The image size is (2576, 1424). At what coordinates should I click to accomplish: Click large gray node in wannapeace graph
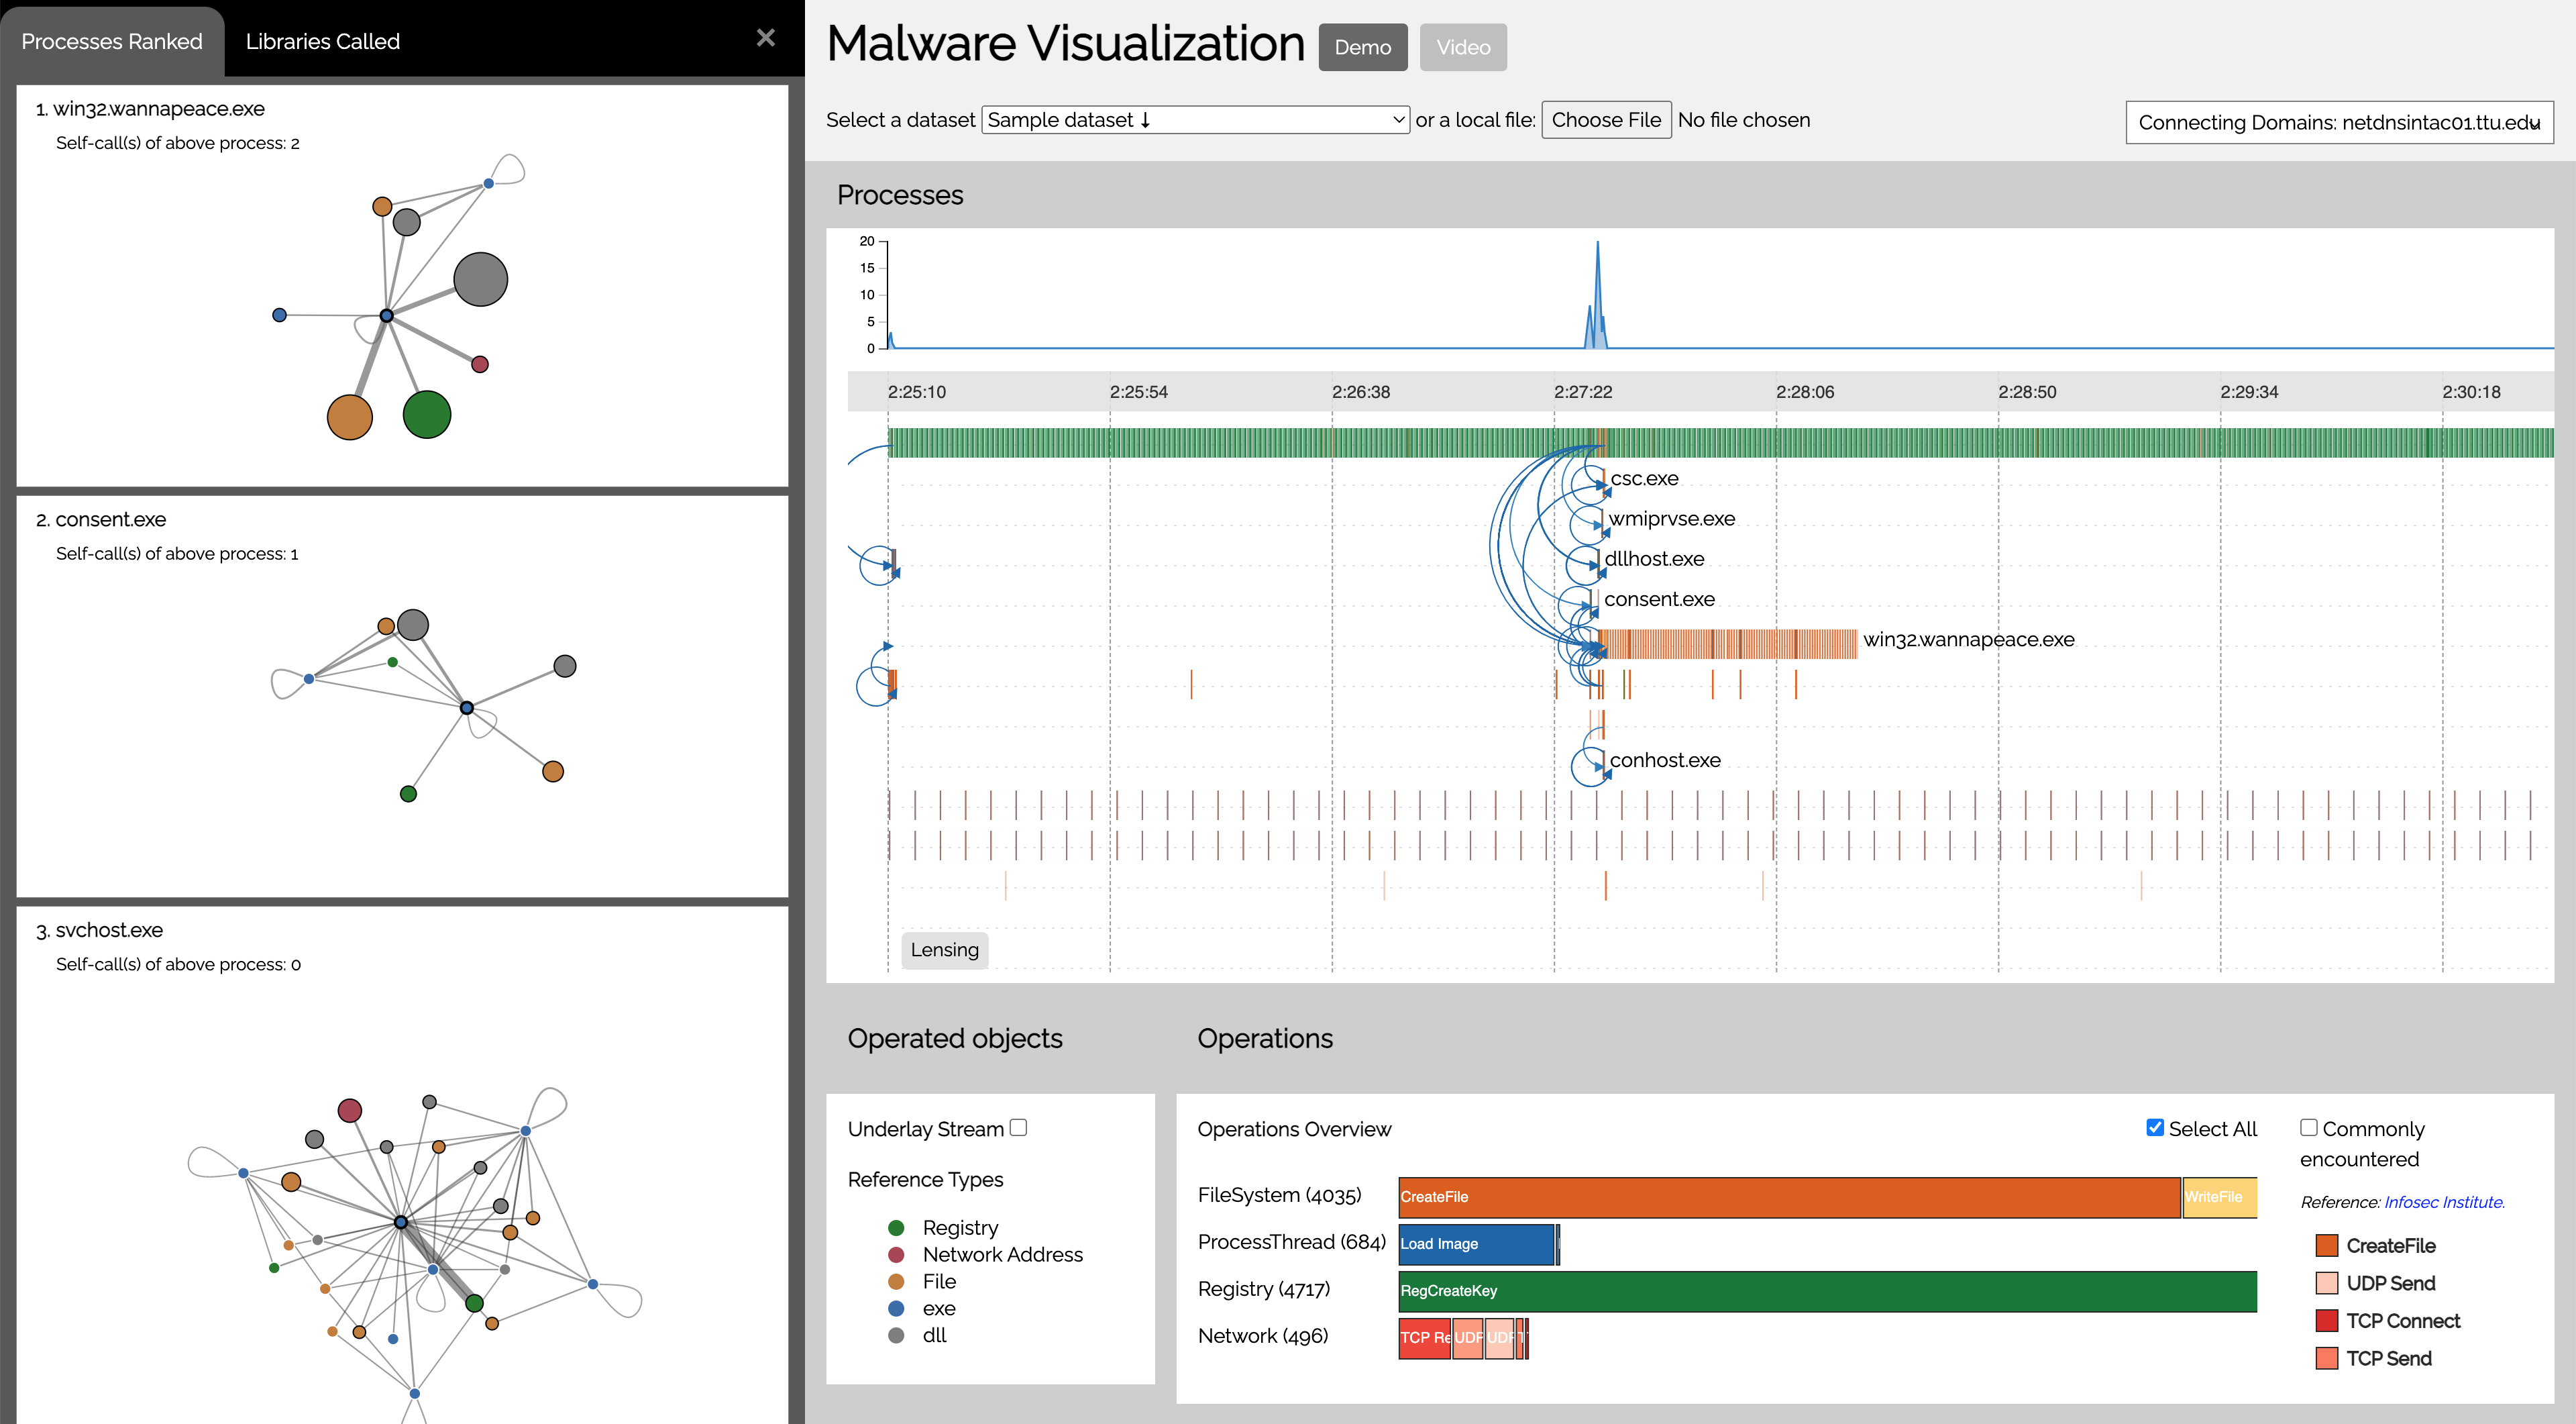click(x=480, y=279)
